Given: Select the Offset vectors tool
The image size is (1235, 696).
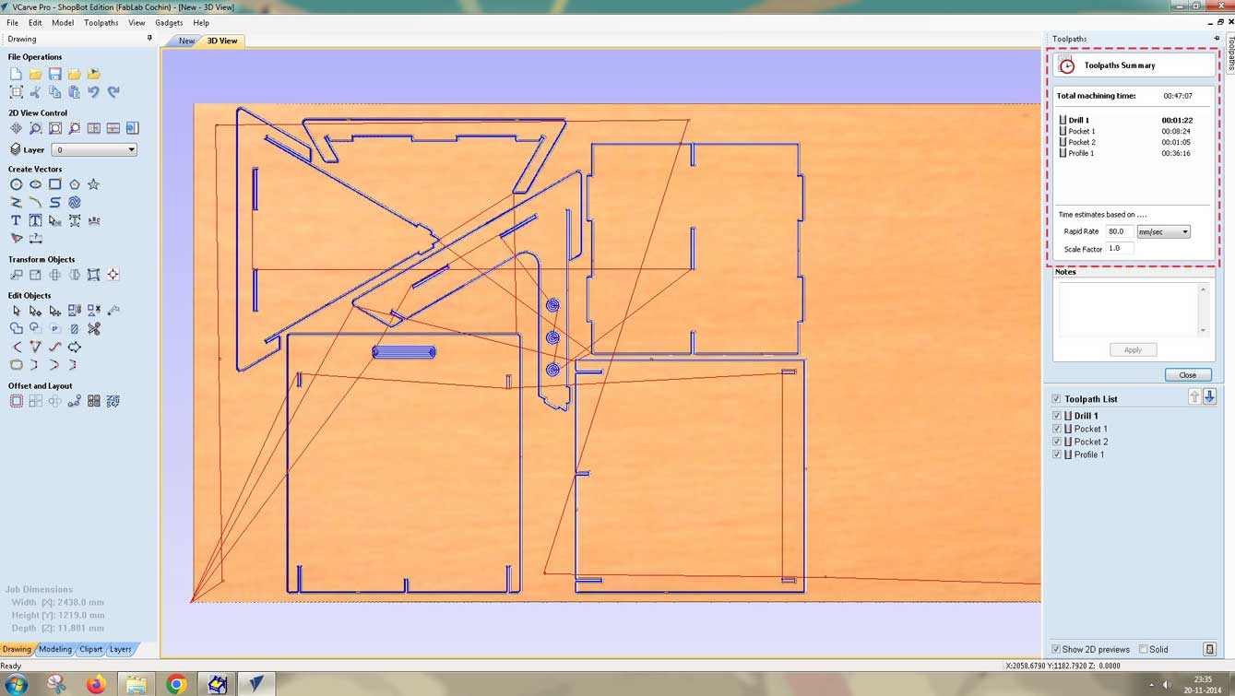Looking at the screenshot, I should tap(16, 401).
